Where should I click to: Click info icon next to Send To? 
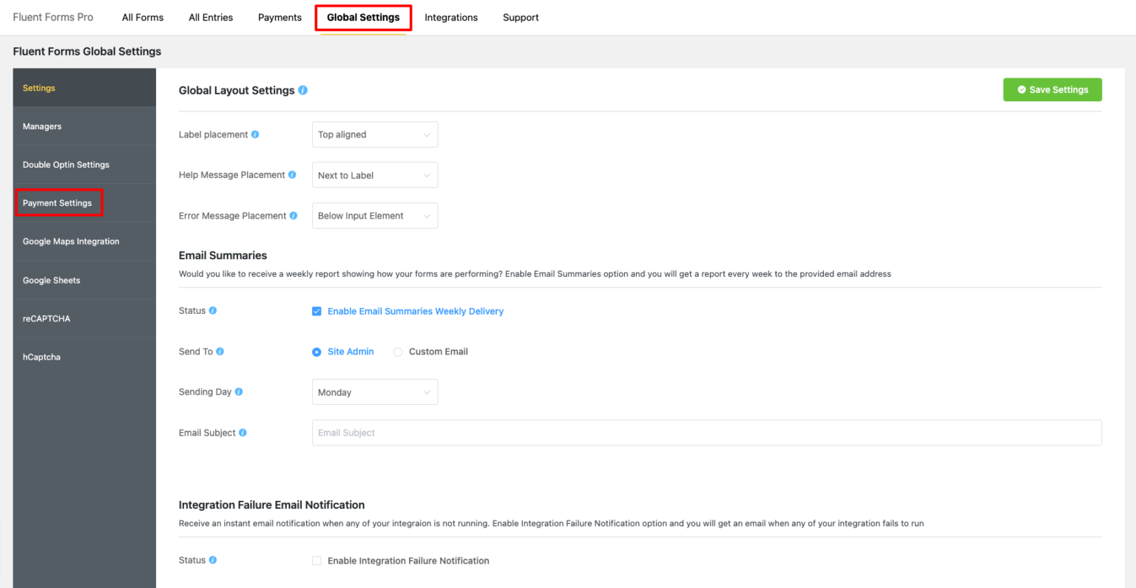pos(220,352)
